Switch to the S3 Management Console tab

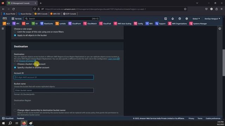(x=22, y=3)
